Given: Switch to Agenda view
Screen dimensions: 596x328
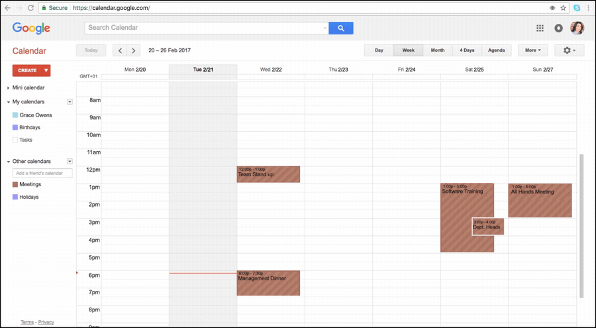Looking at the screenshot, I should (x=497, y=50).
